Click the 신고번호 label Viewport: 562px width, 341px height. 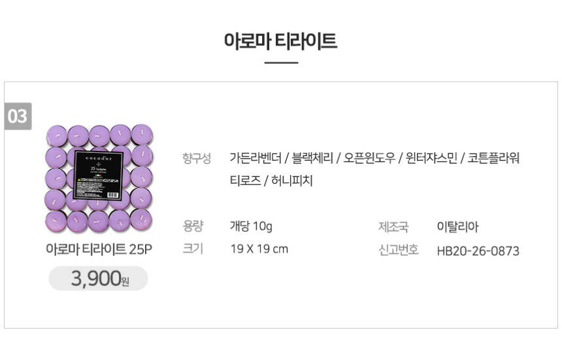[398, 250]
